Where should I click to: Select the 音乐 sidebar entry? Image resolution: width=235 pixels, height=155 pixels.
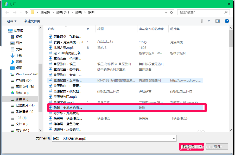(19, 62)
